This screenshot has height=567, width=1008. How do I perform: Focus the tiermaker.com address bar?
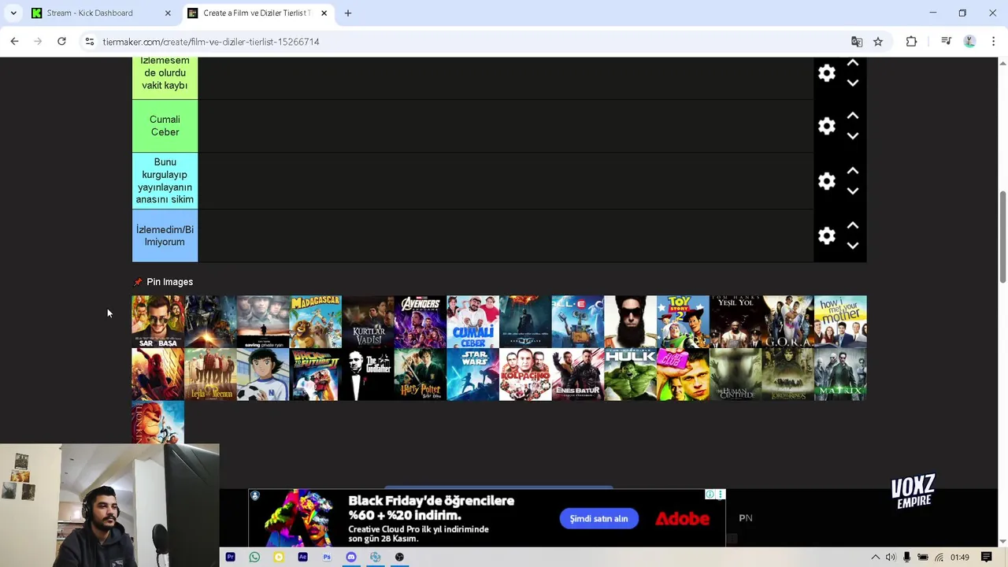pyautogui.click(x=472, y=42)
